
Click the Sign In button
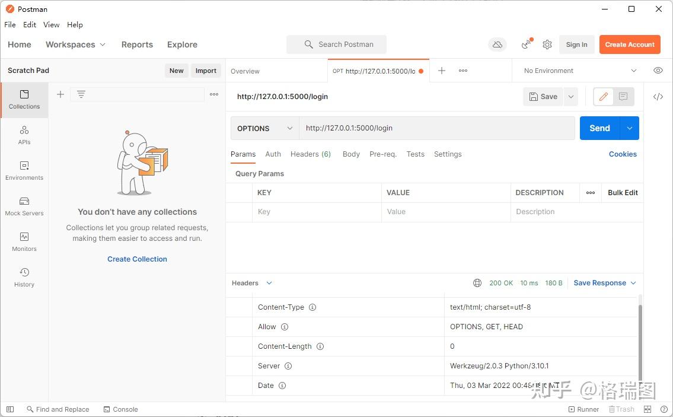(576, 44)
